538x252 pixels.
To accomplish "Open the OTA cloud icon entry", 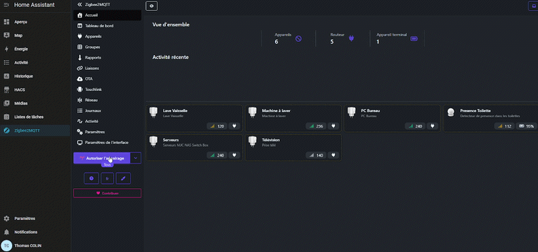I will tap(79, 79).
